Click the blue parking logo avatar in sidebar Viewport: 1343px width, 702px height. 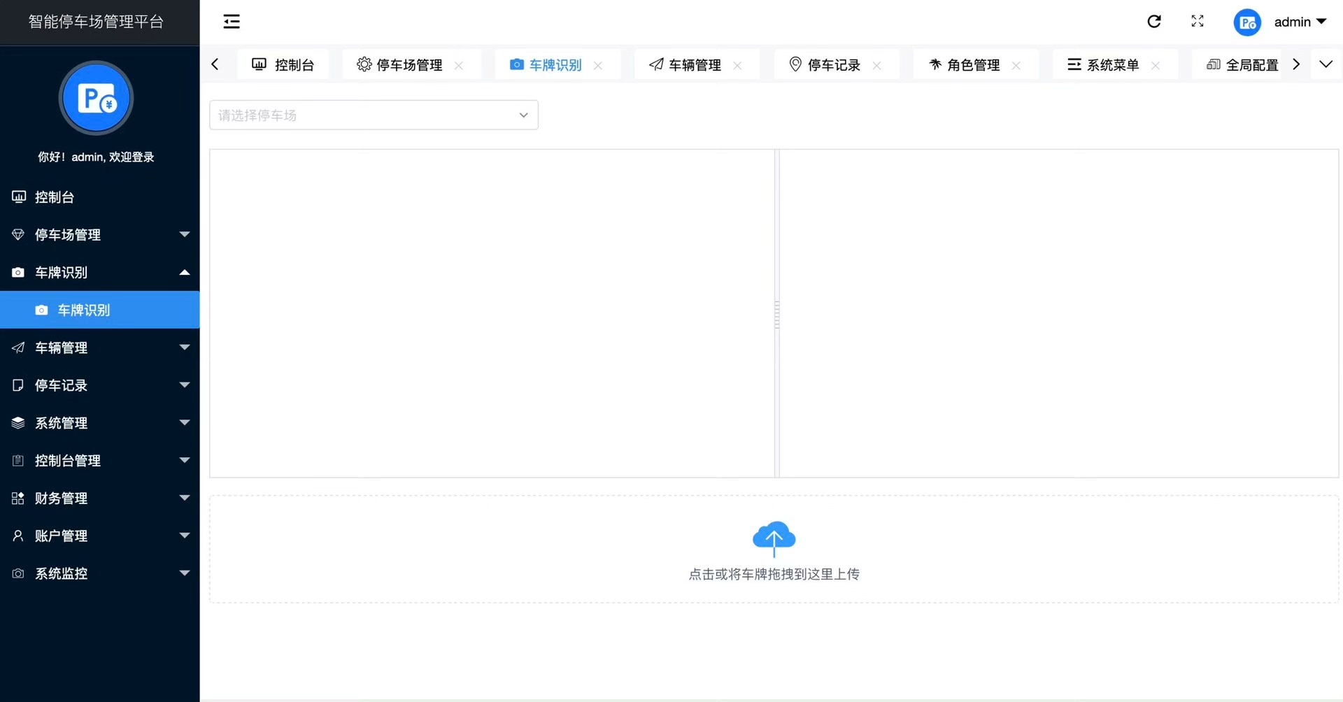(x=96, y=98)
